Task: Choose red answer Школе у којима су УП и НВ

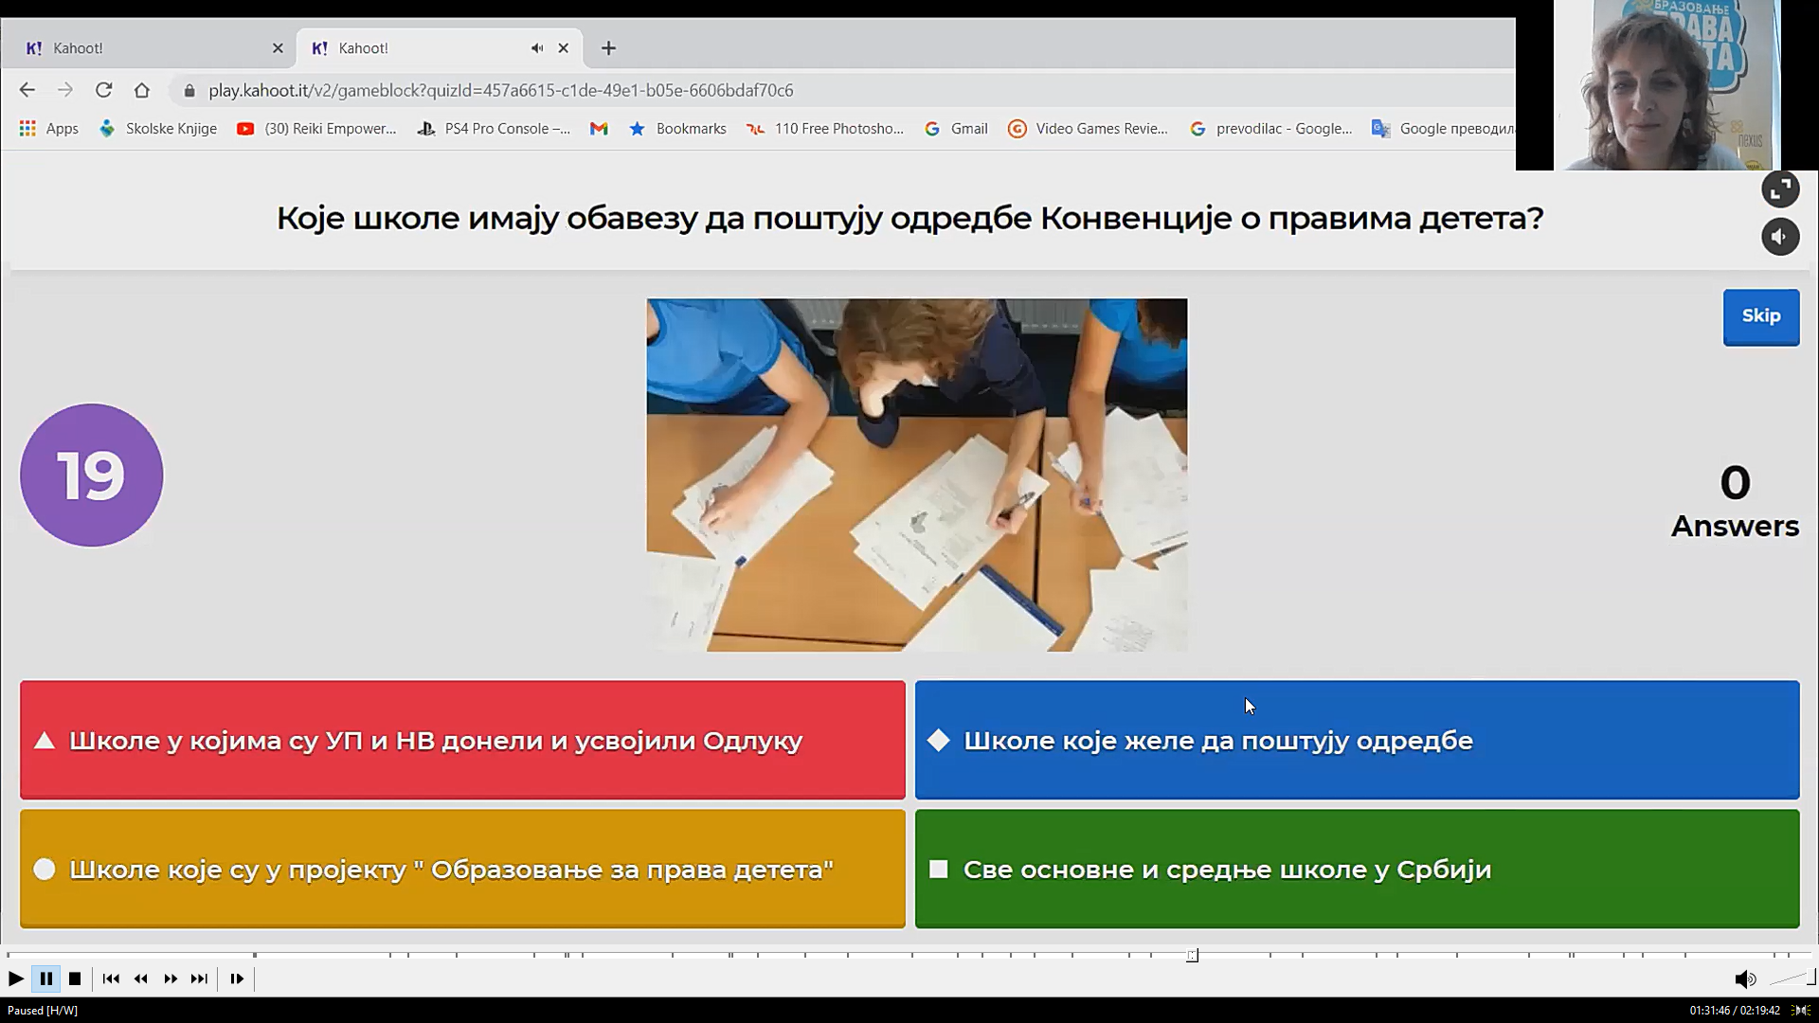Action: [462, 741]
